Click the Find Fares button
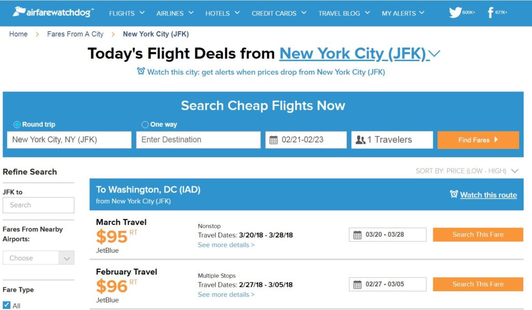532x310 pixels. click(478, 140)
